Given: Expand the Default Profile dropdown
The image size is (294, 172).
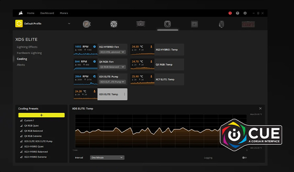Looking at the screenshot, I should (69, 24).
